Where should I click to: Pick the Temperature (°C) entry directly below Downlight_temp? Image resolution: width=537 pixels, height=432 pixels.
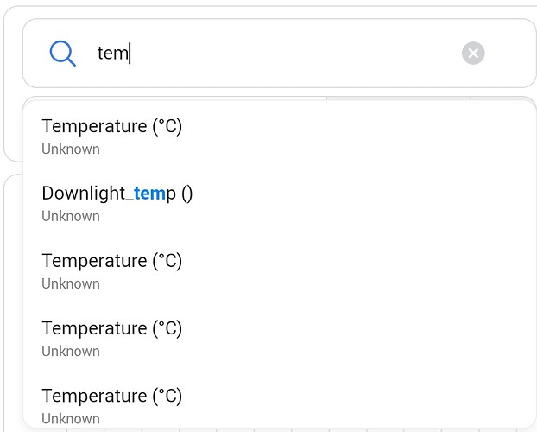point(111,261)
